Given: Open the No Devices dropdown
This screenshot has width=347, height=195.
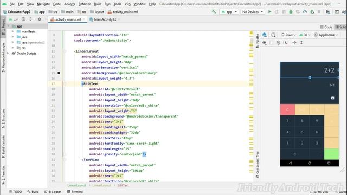Looking at the screenshot, I should pyautogui.click(x=253, y=12).
